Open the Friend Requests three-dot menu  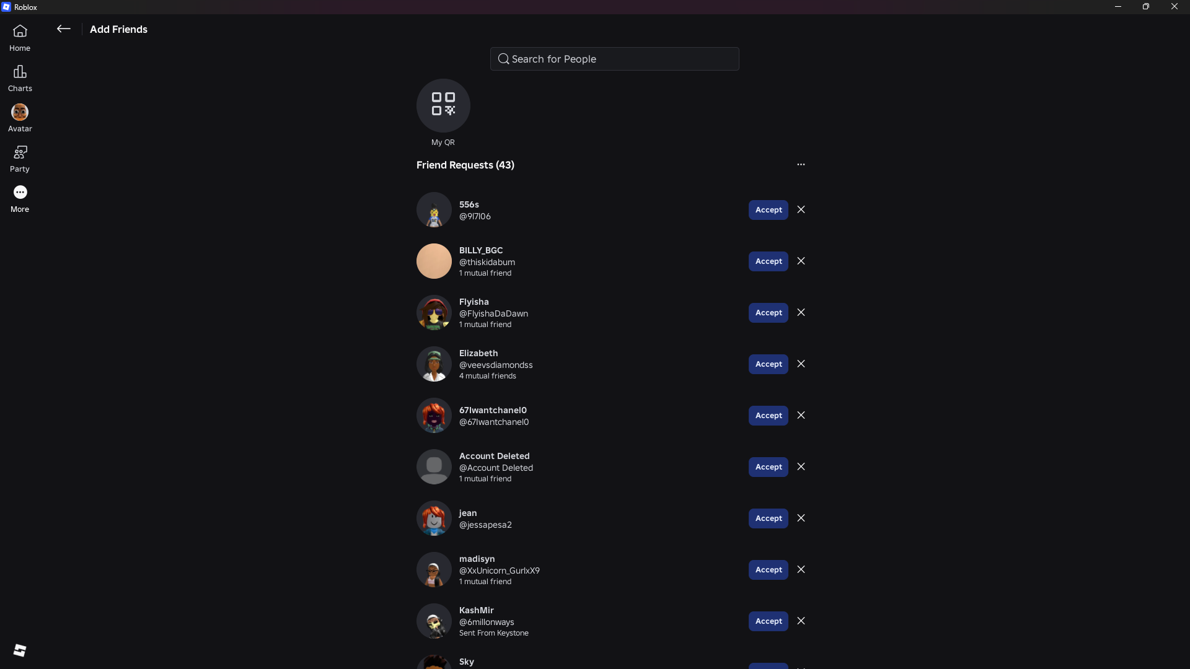tap(801, 165)
